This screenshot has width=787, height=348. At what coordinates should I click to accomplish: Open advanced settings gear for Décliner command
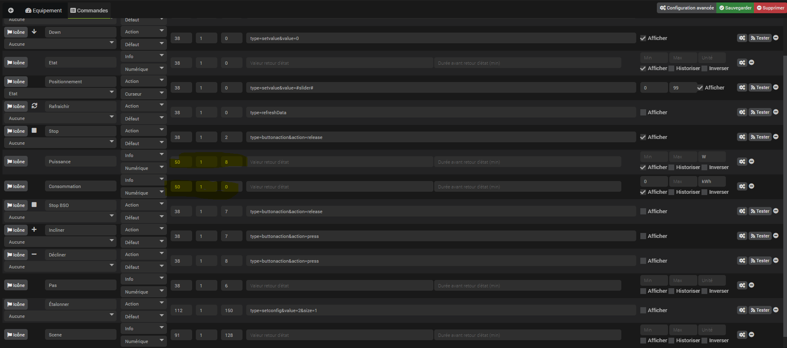(742, 261)
